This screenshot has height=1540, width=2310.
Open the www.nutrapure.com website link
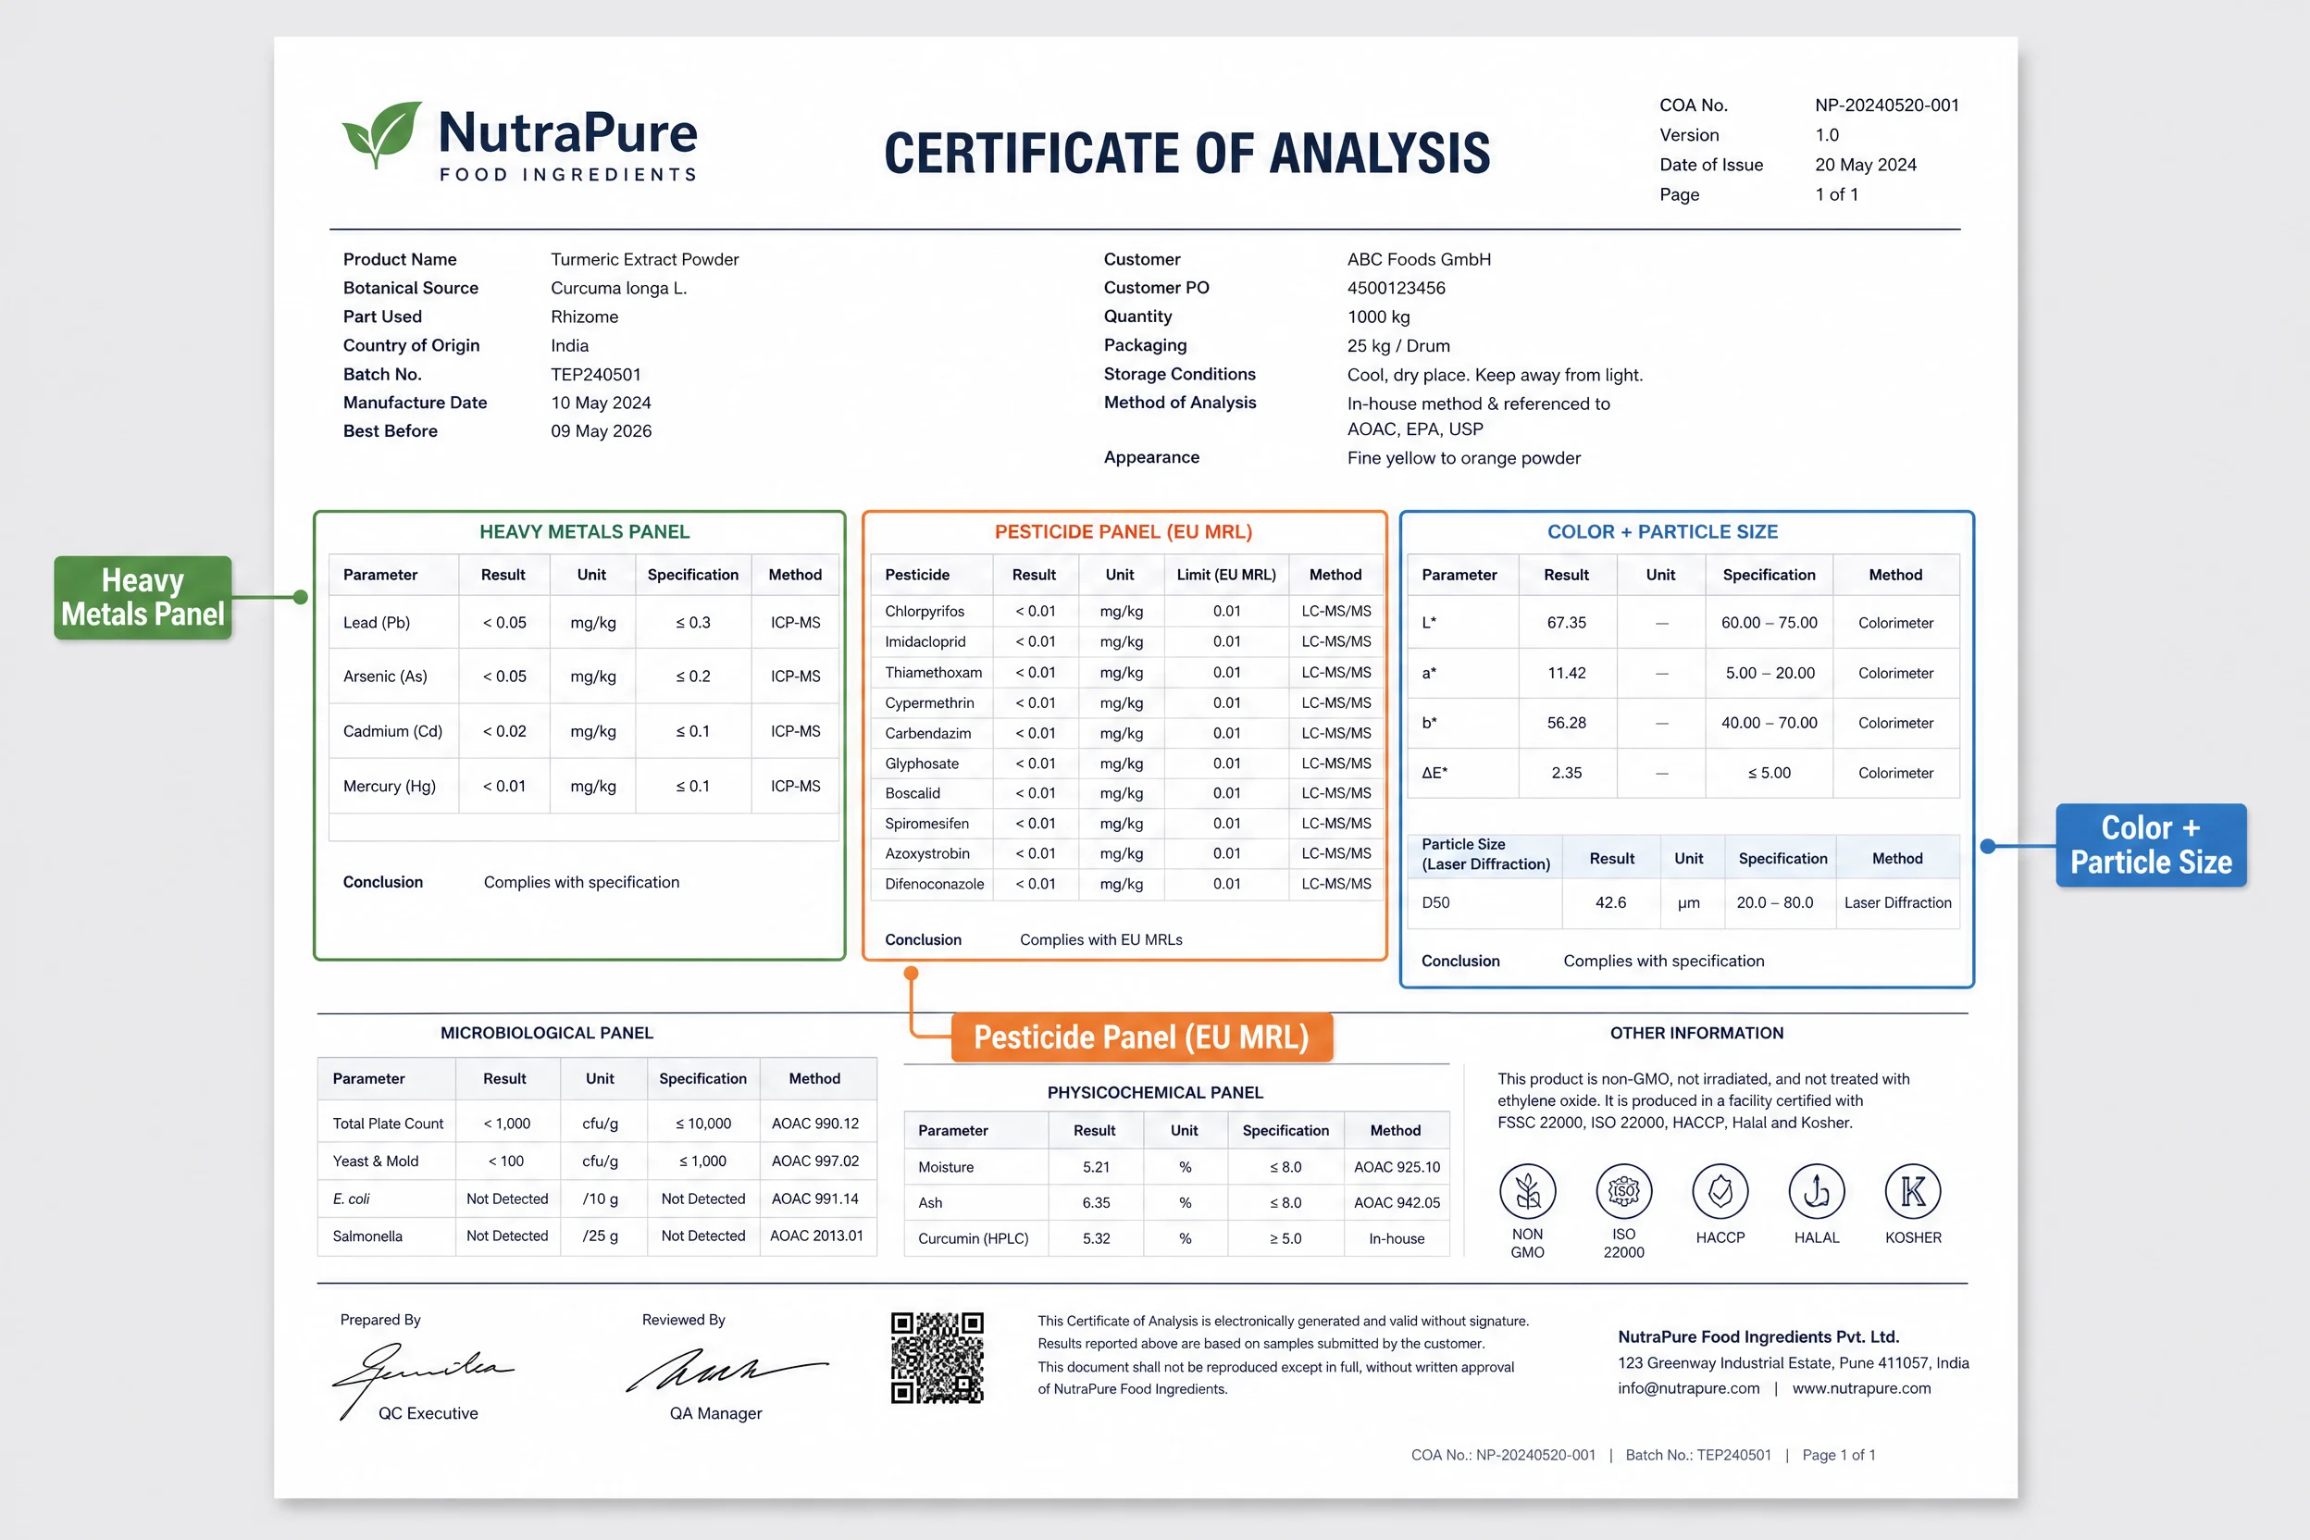tap(1861, 1388)
